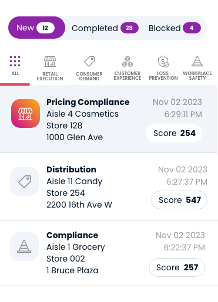Click the Blocked count badge 4
This screenshot has height=302, width=218.
[x=192, y=28]
